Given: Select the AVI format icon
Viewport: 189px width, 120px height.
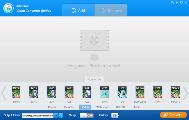Looking at the screenshot, I should (87, 92).
